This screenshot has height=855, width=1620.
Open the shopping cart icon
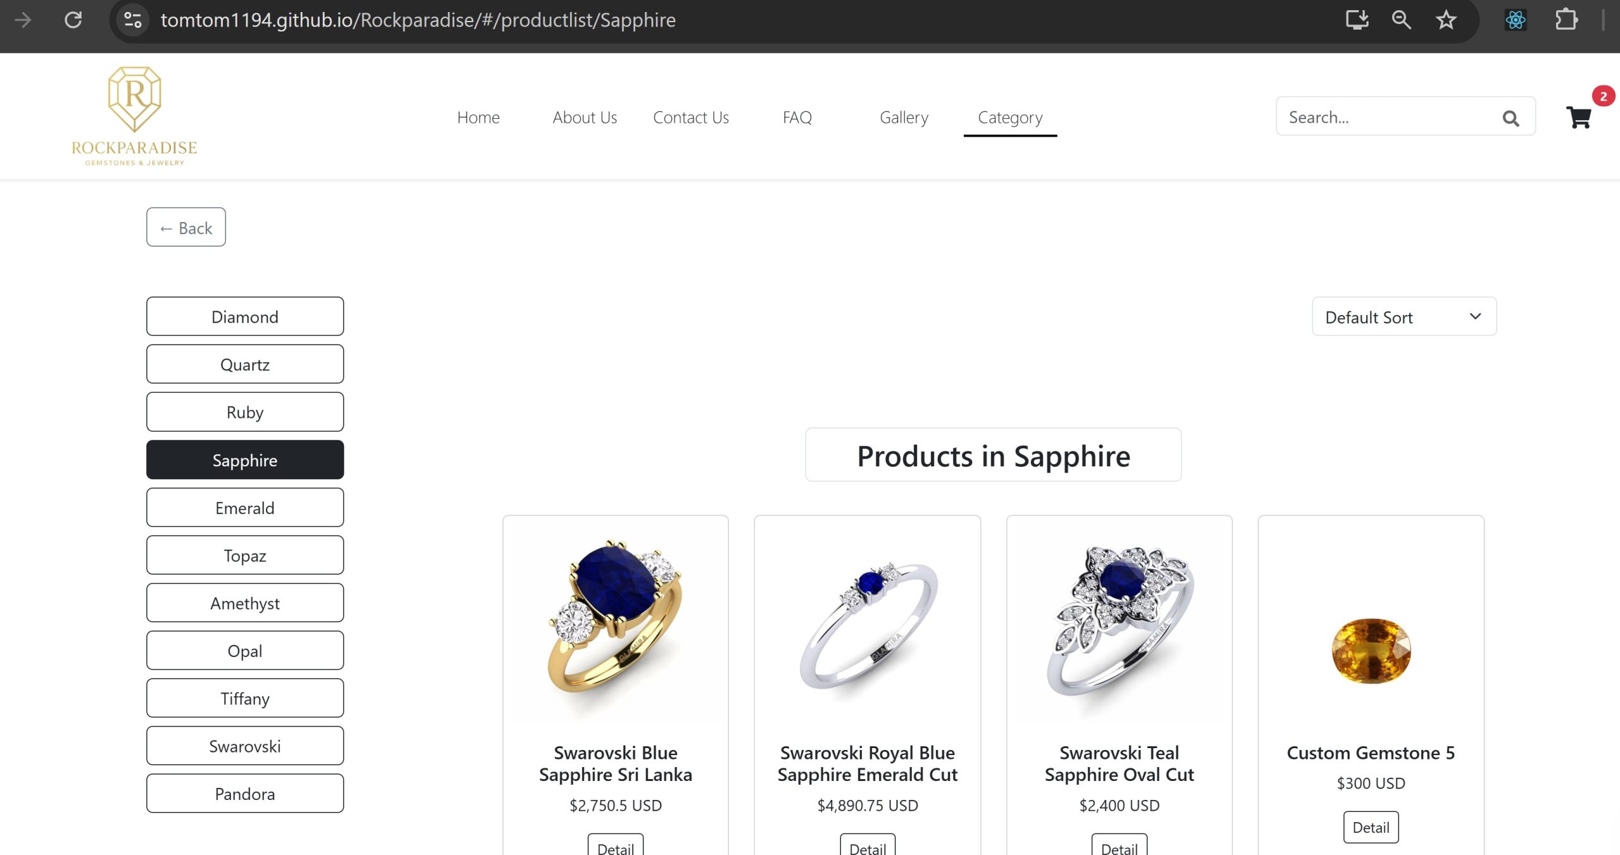tap(1579, 117)
